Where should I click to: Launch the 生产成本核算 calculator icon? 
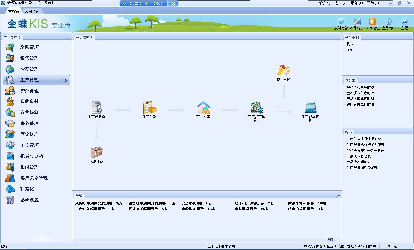[310, 108]
